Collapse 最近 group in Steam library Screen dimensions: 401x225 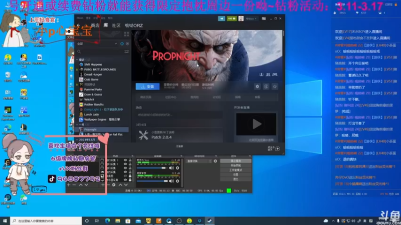(x=77, y=59)
